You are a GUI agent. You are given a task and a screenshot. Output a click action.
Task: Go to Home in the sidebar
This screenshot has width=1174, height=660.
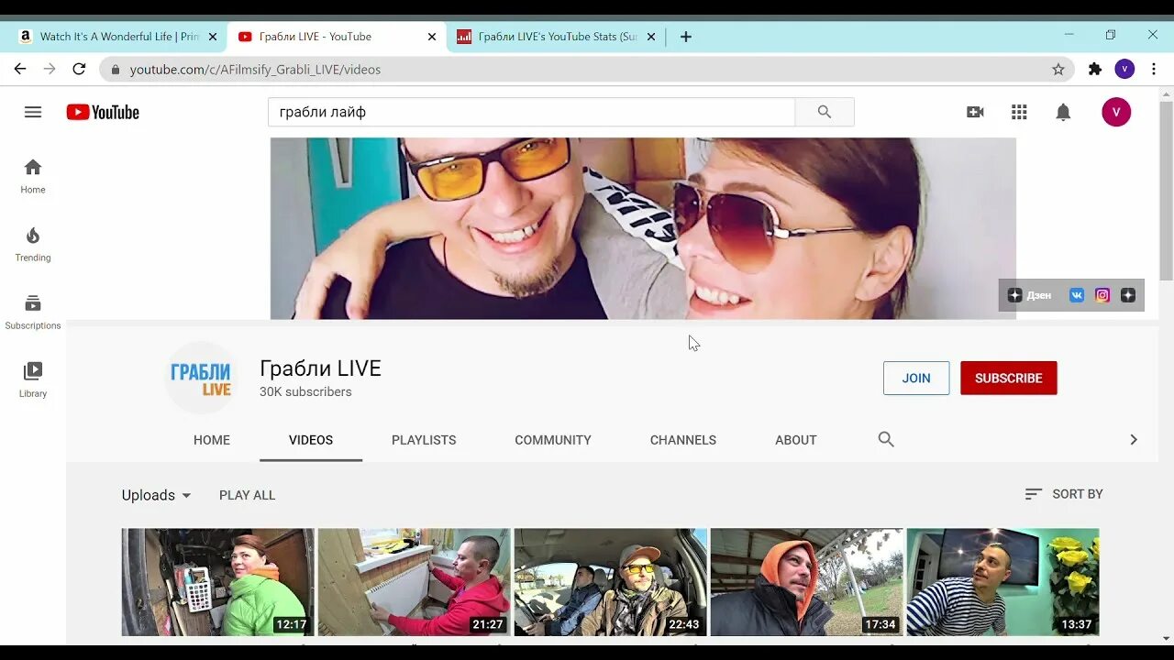(x=33, y=176)
